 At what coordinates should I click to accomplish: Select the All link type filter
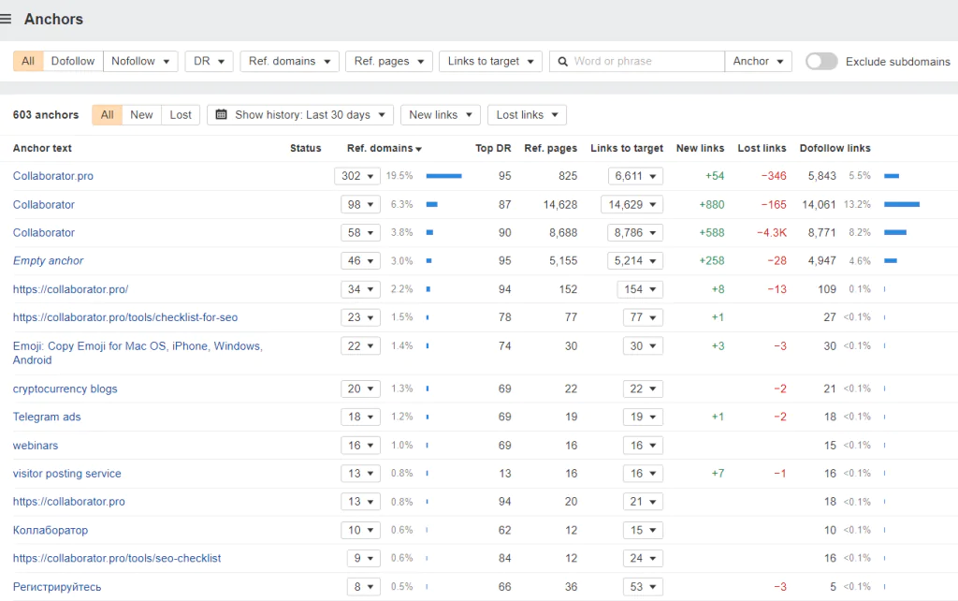(x=28, y=62)
